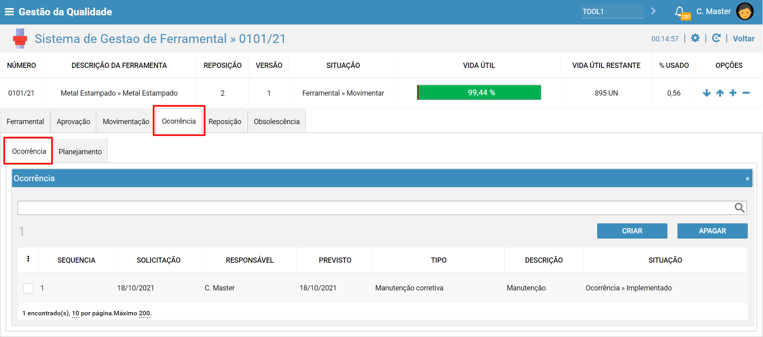Click the DESCRIÇÃO column header in occurrence table
763x337 pixels.
[x=544, y=260]
